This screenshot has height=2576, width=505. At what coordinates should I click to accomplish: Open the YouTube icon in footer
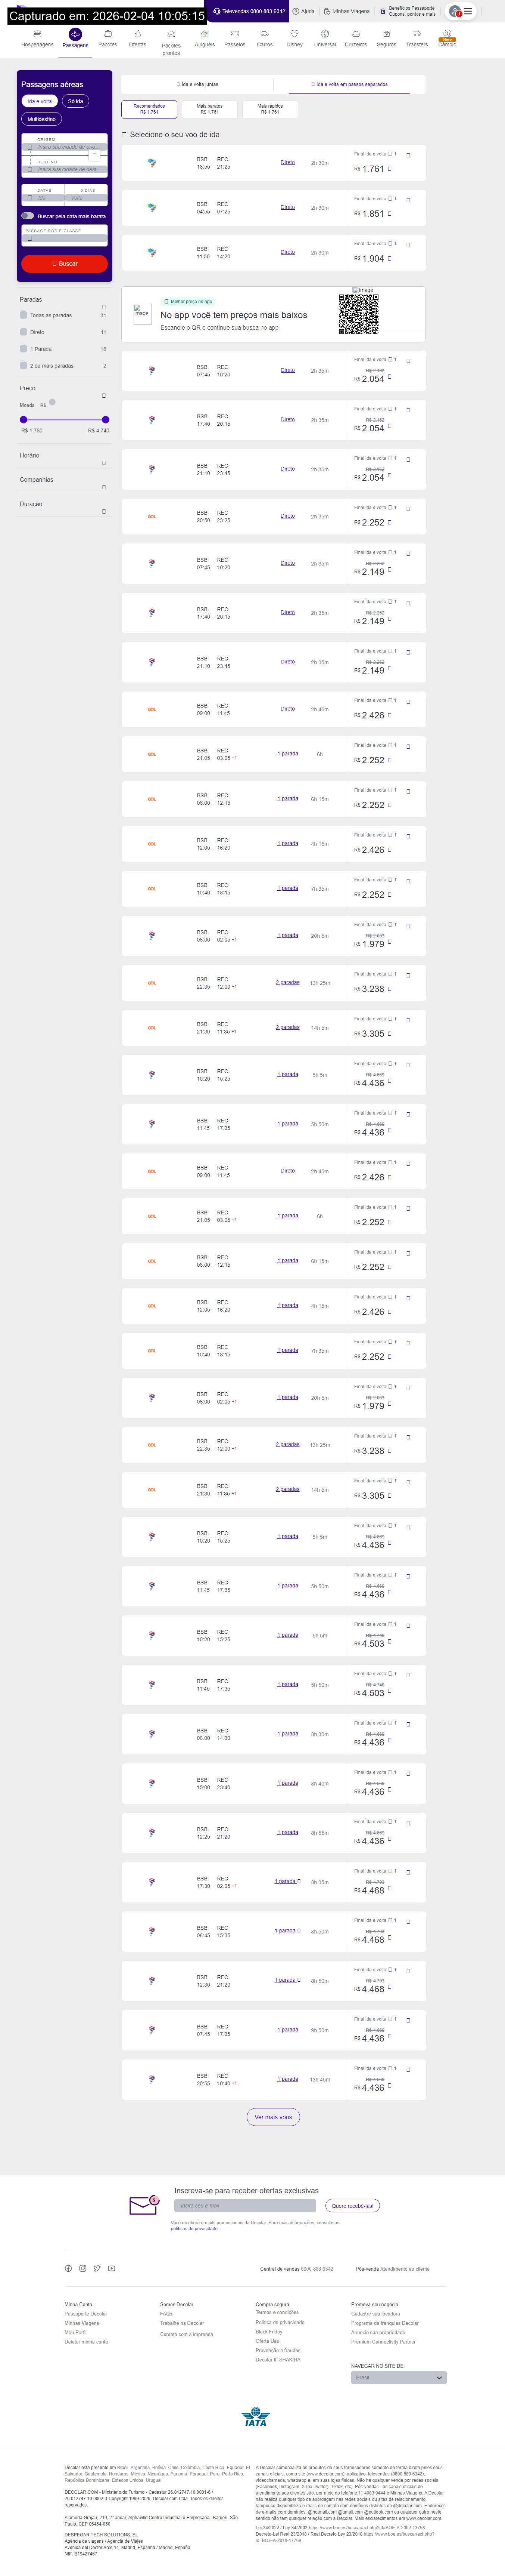pos(111,2268)
